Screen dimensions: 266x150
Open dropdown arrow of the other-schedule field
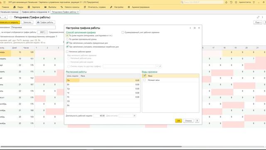157,66
